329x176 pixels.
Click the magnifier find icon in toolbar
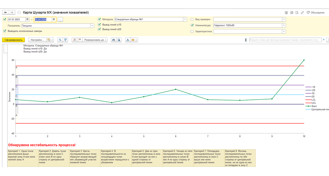tap(60, 40)
